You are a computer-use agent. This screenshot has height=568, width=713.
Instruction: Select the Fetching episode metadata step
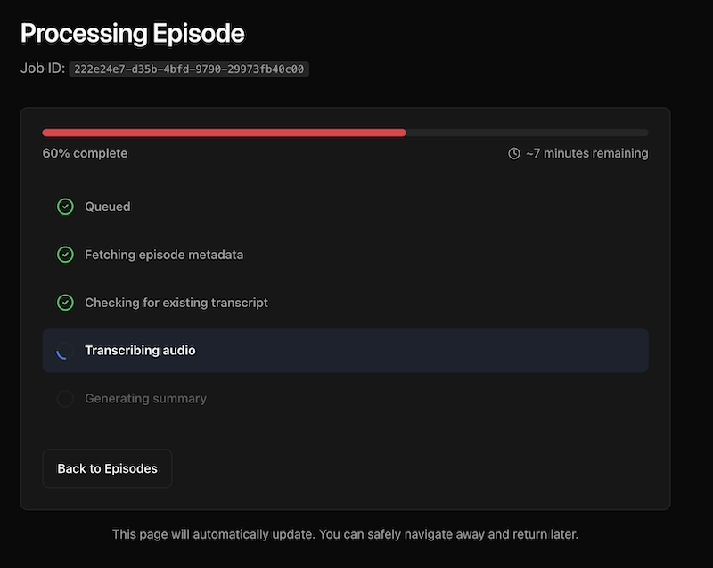point(164,255)
